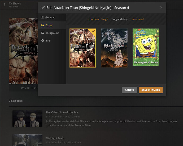Image resolution: width=183 pixels, height=146 pixels.
Task: Open the Midnight Train episode thumbnail
Action: click(27, 140)
